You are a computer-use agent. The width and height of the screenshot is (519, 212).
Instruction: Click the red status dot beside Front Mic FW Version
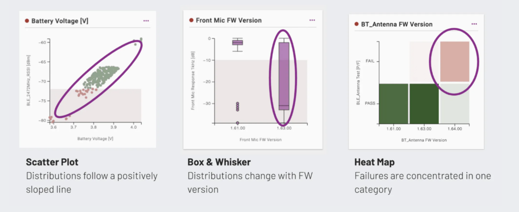[191, 20]
